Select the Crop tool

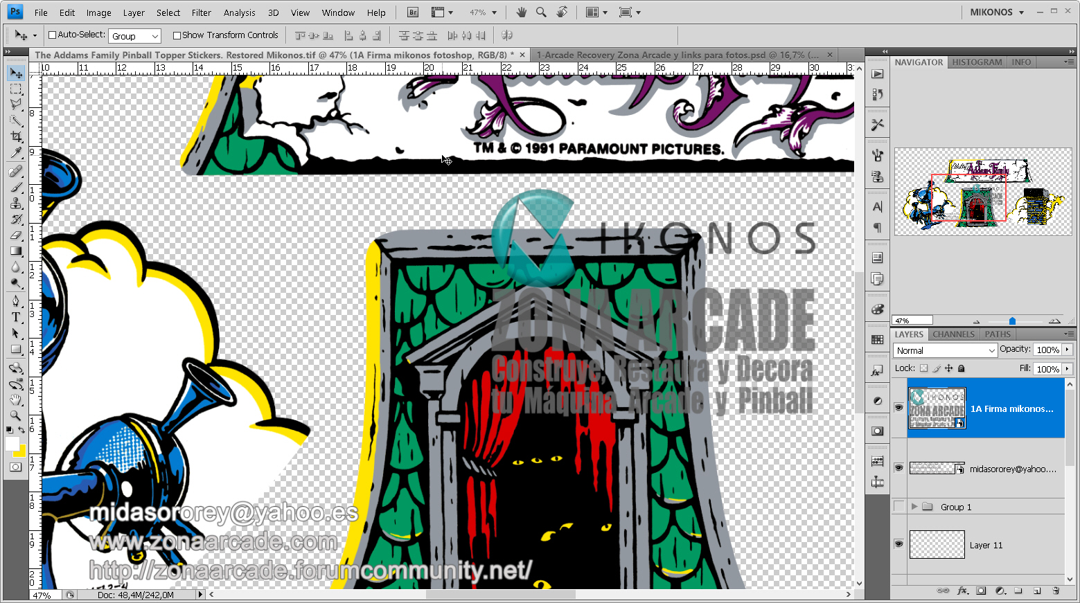coord(16,136)
